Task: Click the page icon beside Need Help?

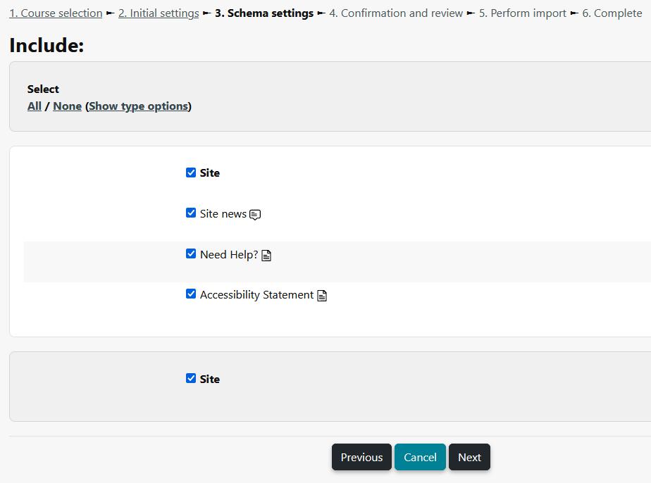Action: (266, 255)
